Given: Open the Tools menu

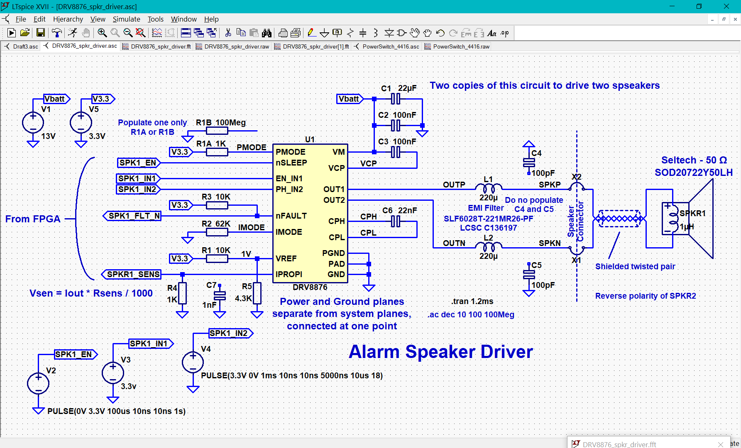Looking at the screenshot, I should click(x=156, y=19).
